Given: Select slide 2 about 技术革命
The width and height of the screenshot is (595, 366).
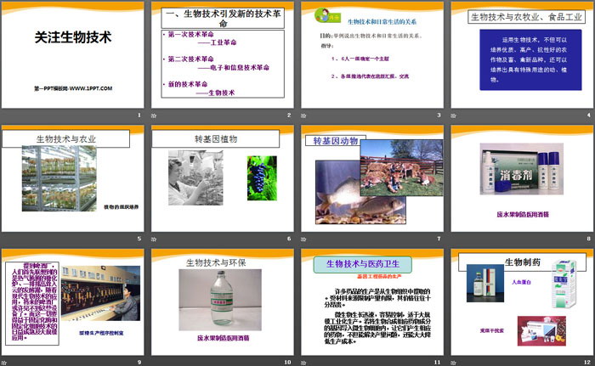Looking at the screenshot, I should (x=223, y=54).
